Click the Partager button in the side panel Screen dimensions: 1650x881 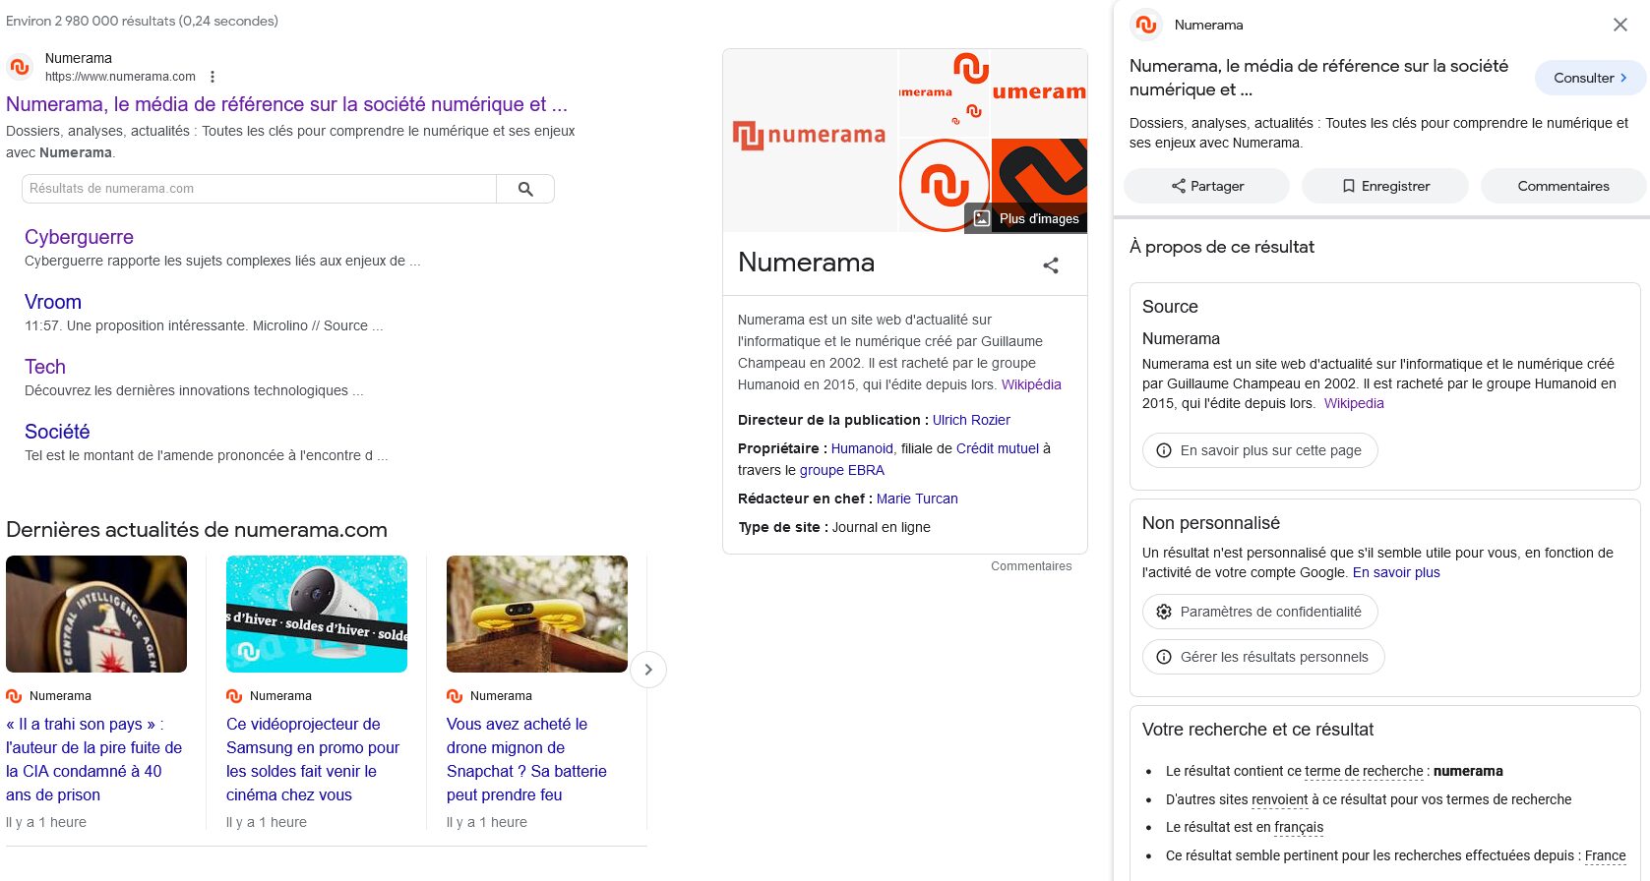click(x=1206, y=186)
